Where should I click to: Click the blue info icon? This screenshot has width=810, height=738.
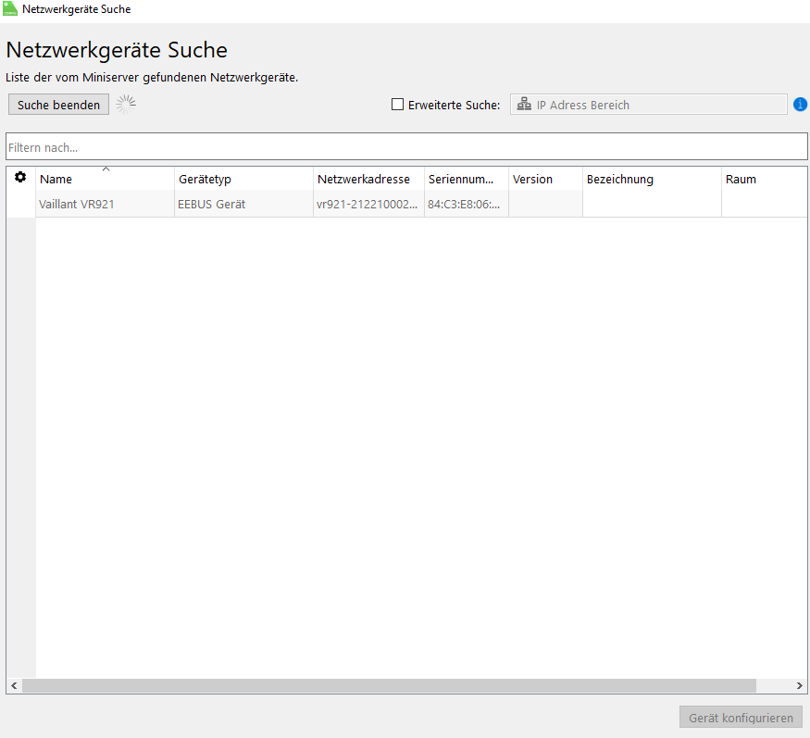[801, 105]
